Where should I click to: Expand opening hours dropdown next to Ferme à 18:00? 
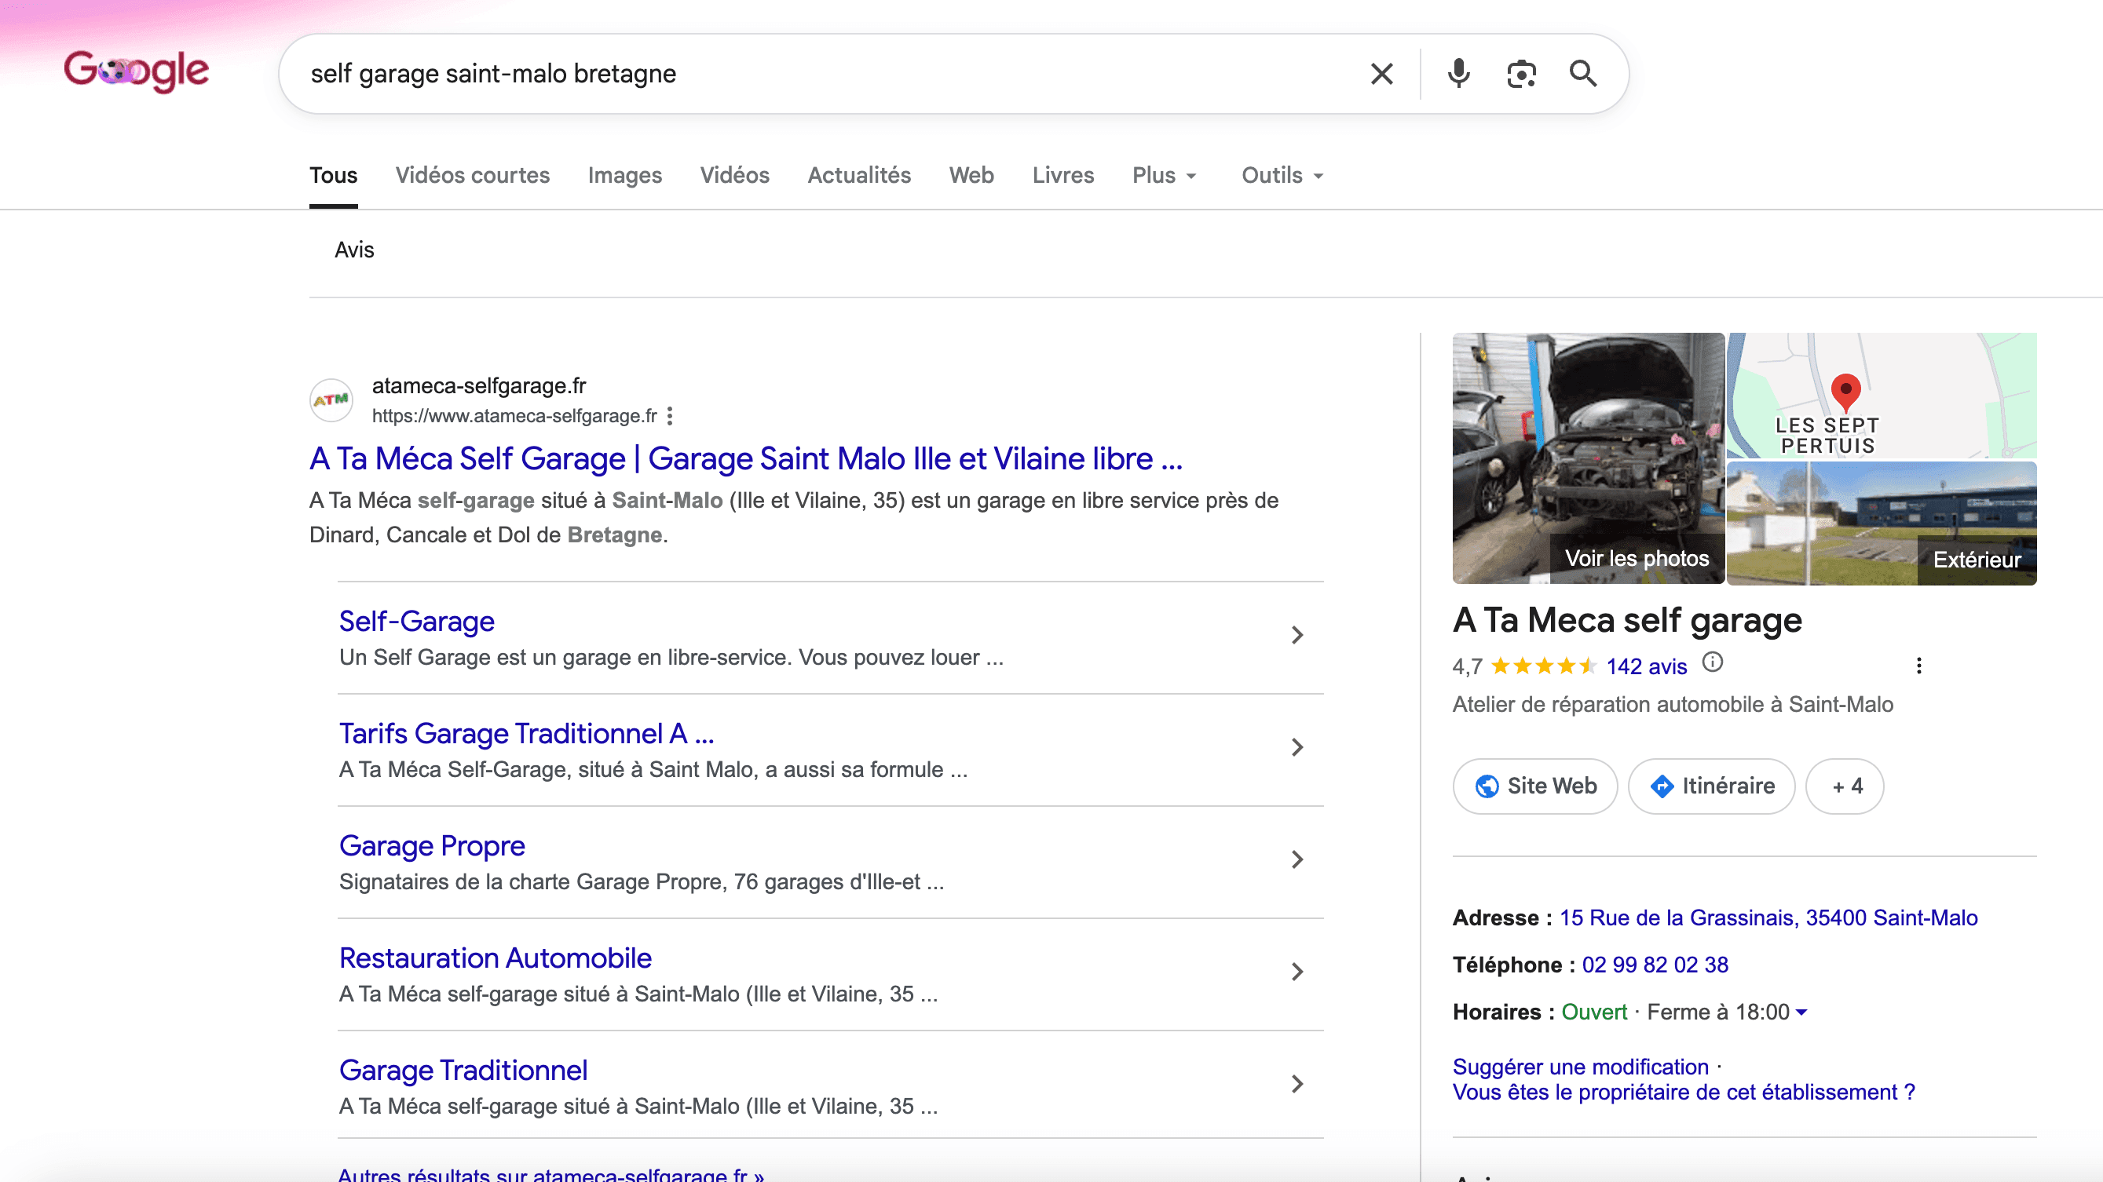click(x=1801, y=1012)
